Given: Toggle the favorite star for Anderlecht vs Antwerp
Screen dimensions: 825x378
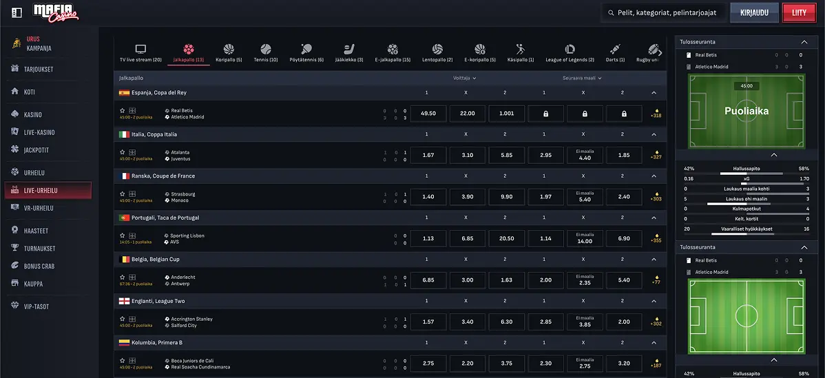Looking at the screenshot, I should pos(122,277).
